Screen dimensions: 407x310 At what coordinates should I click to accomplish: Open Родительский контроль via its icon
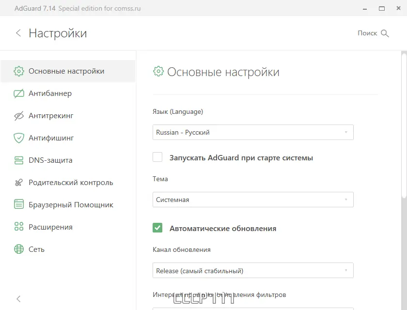click(18, 182)
